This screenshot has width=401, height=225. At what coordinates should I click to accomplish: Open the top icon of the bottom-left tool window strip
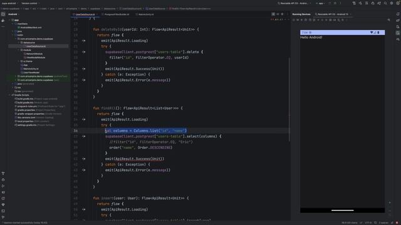(3, 174)
